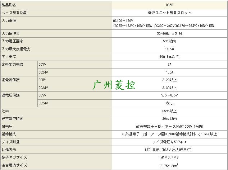Select the M4×0.7×6 terminal screw size
228x170 pixels.
169,157
